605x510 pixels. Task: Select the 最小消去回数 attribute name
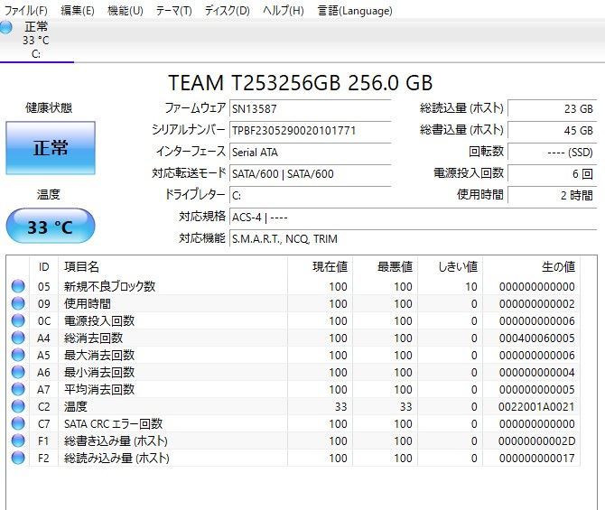click(x=99, y=372)
